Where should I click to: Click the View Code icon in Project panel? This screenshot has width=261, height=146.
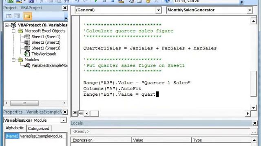coord(9,16)
